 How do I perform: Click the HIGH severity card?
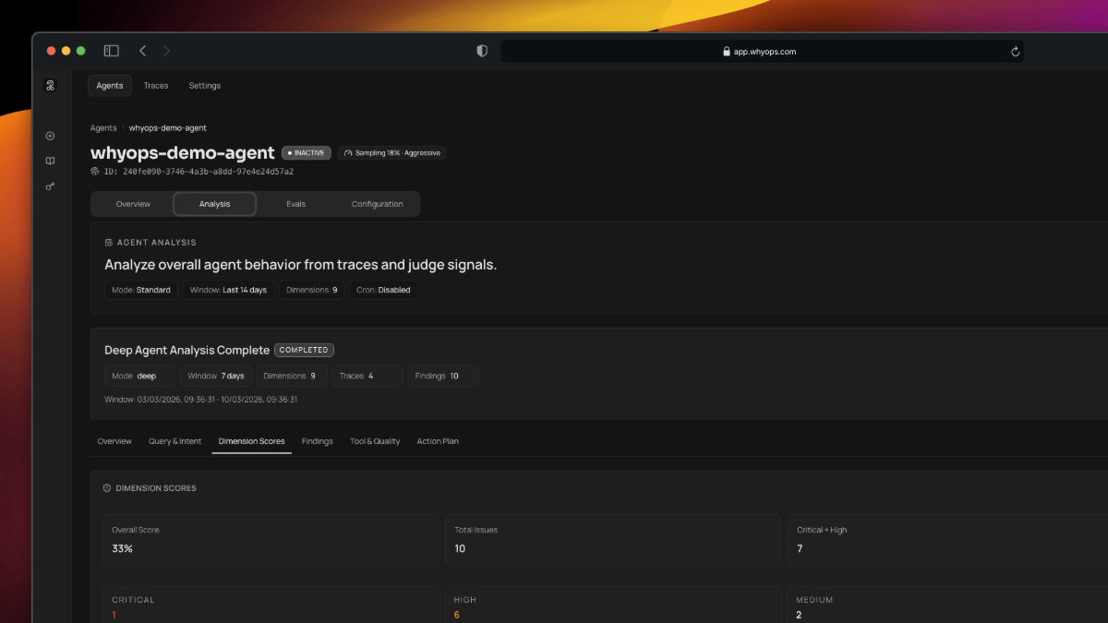(613, 605)
